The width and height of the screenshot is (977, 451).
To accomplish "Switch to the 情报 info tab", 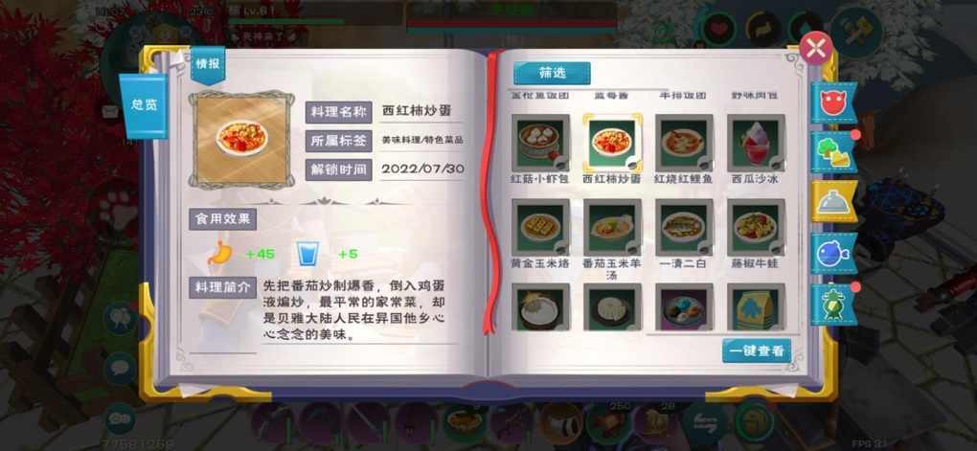I will pos(208,64).
